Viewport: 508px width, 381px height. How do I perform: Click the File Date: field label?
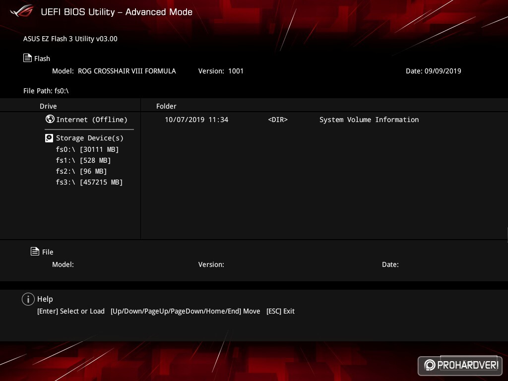[x=390, y=264]
